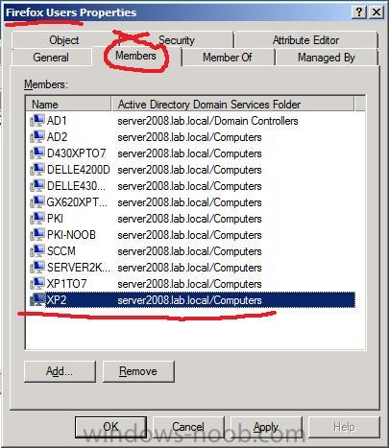Screen dimensions: 389x448
Task: Click the question mark help button
Action: point(359,12)
